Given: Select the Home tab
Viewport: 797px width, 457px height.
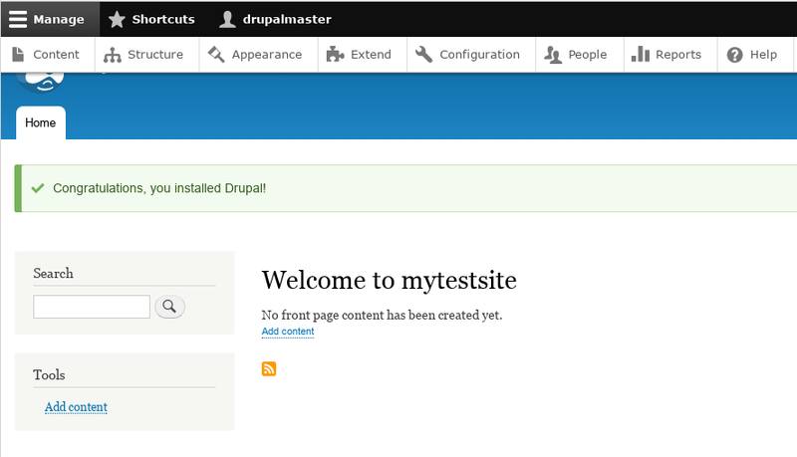Looking at the screenshot, I should tap(41, 122).
